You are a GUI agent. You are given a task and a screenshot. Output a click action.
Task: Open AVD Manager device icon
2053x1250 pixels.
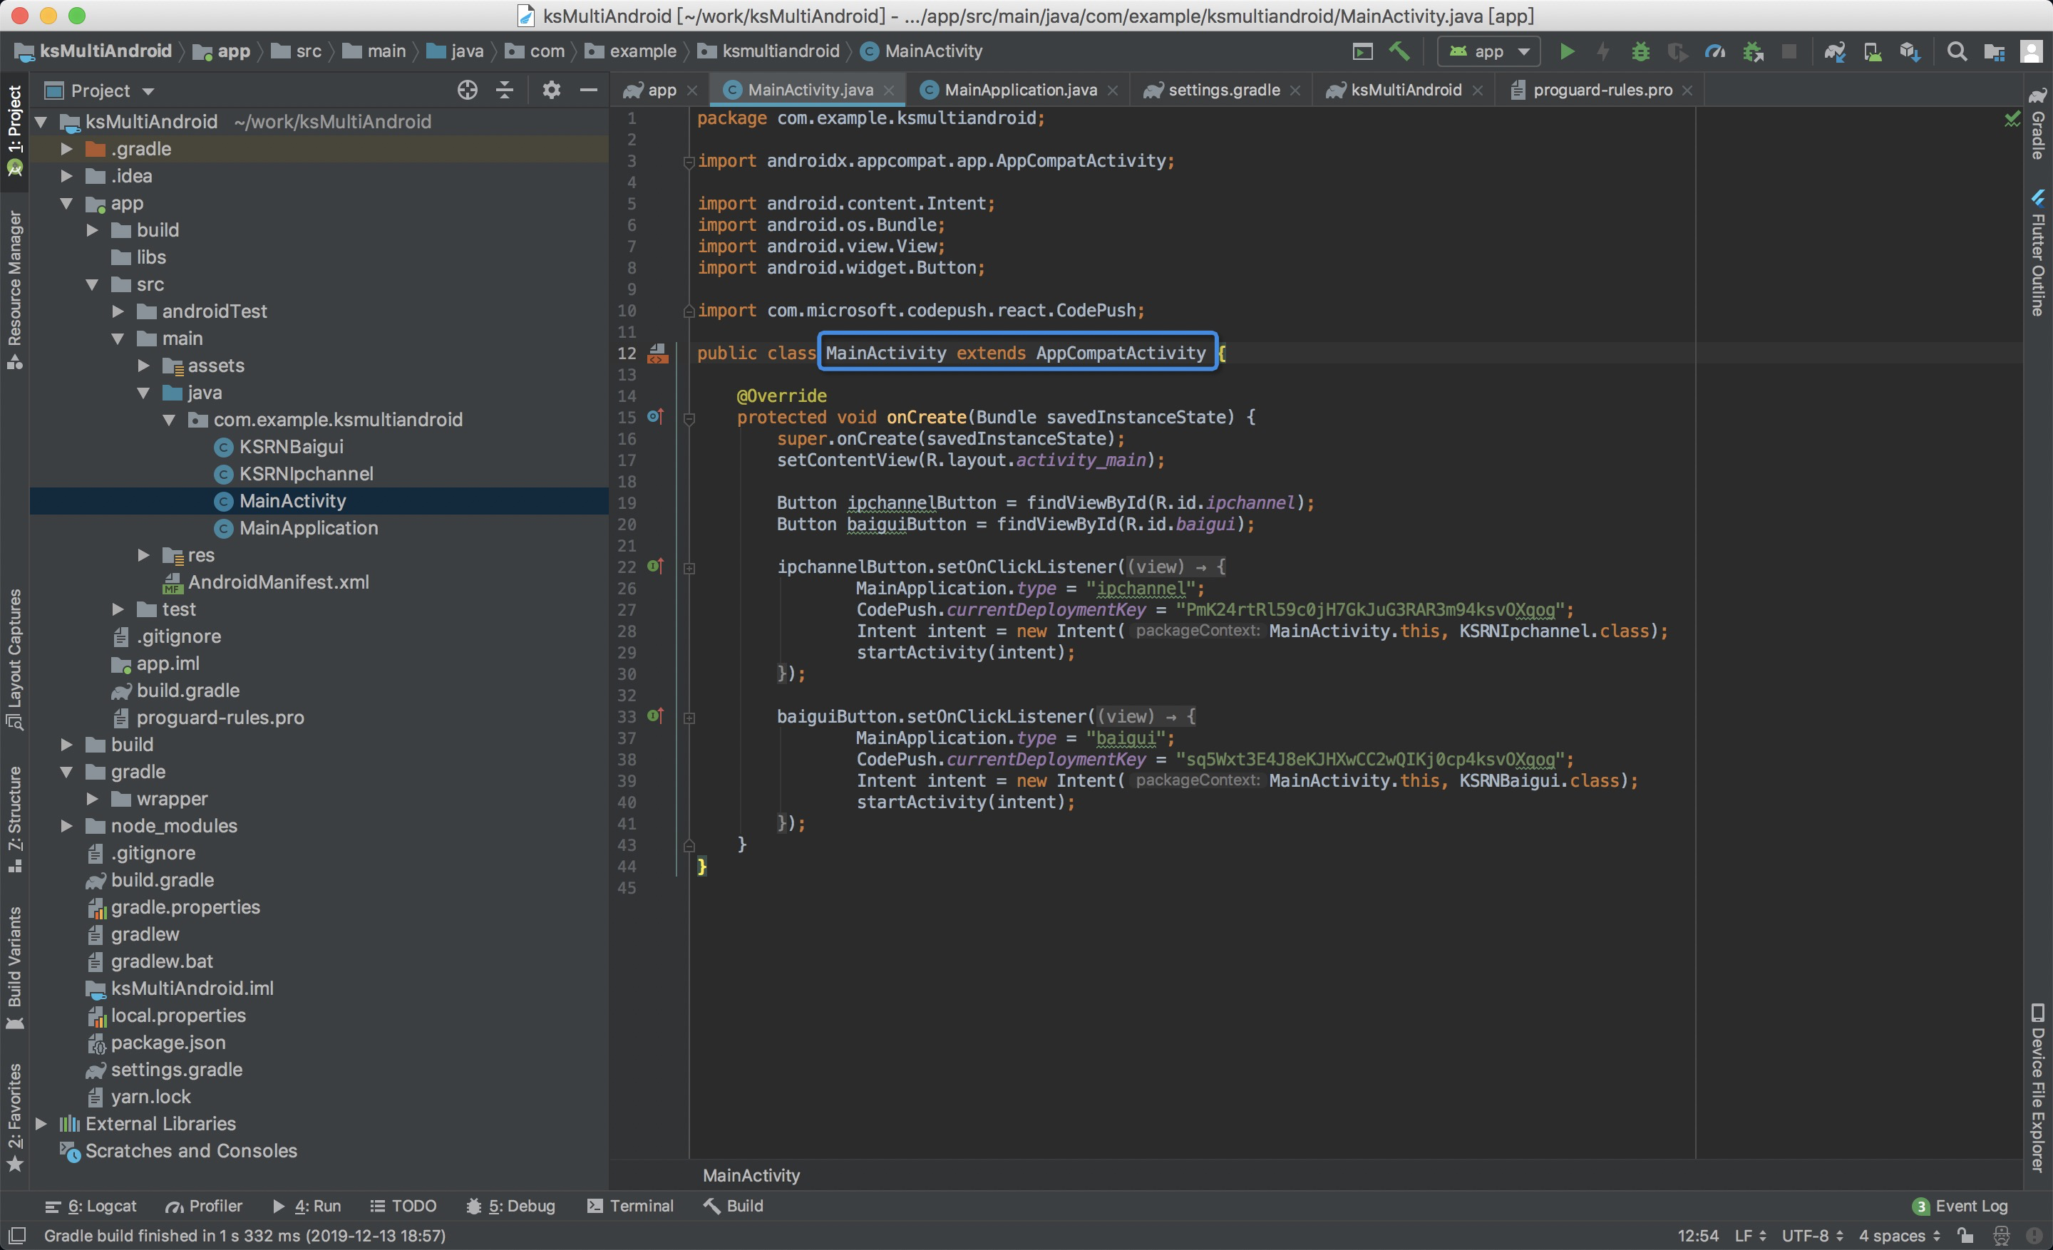1872,51
